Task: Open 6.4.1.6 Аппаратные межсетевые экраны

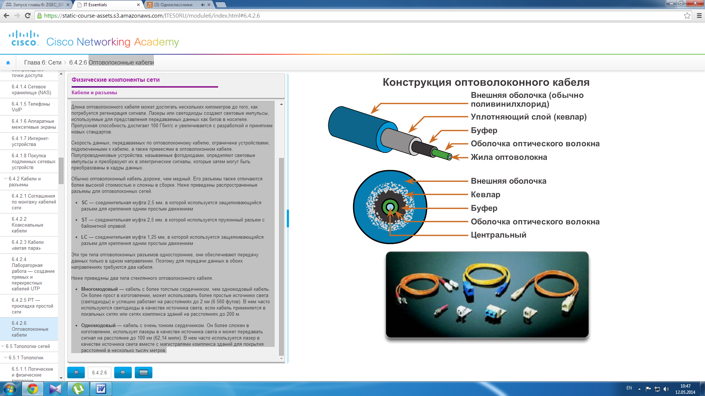Action: [x=34, y=124]
